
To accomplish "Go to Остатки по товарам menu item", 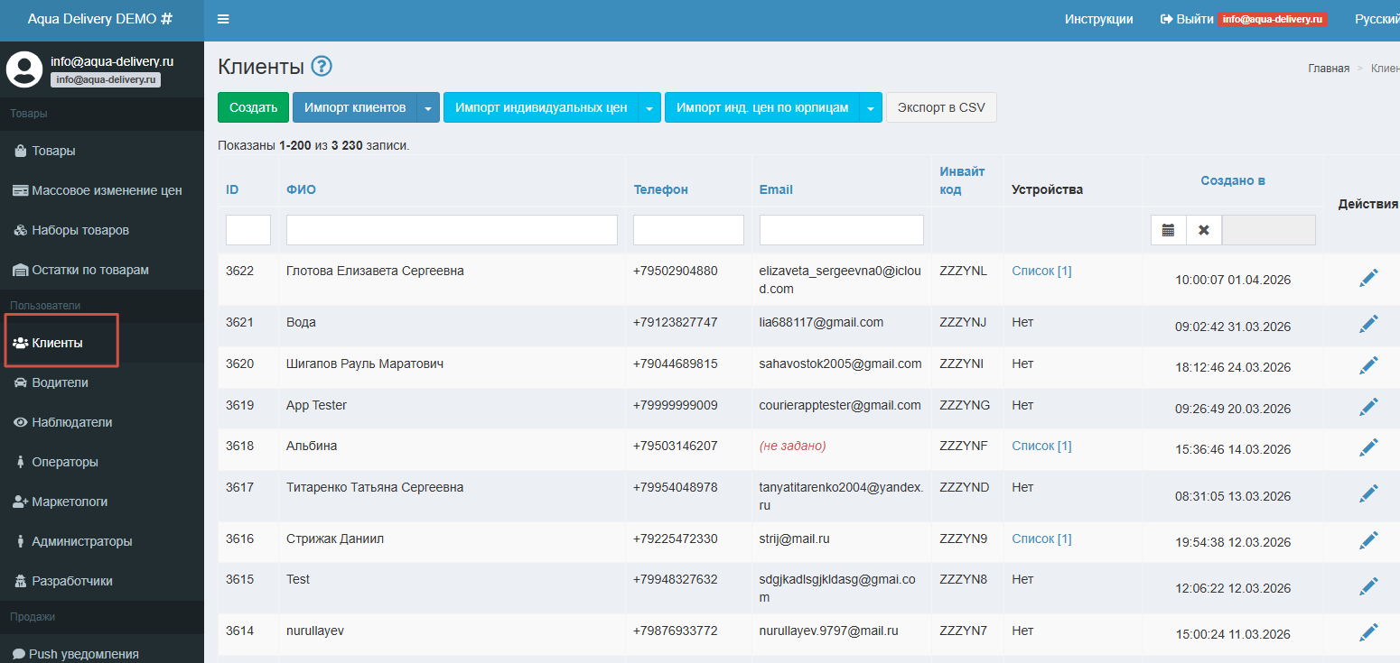I will pyautogui.click(x=89, y=270).
